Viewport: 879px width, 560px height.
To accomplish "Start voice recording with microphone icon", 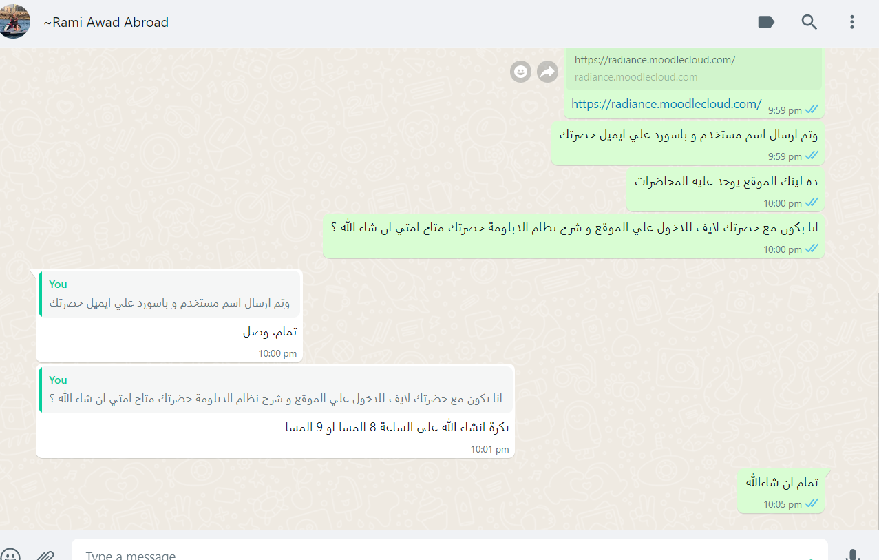I will pos(853,554).
